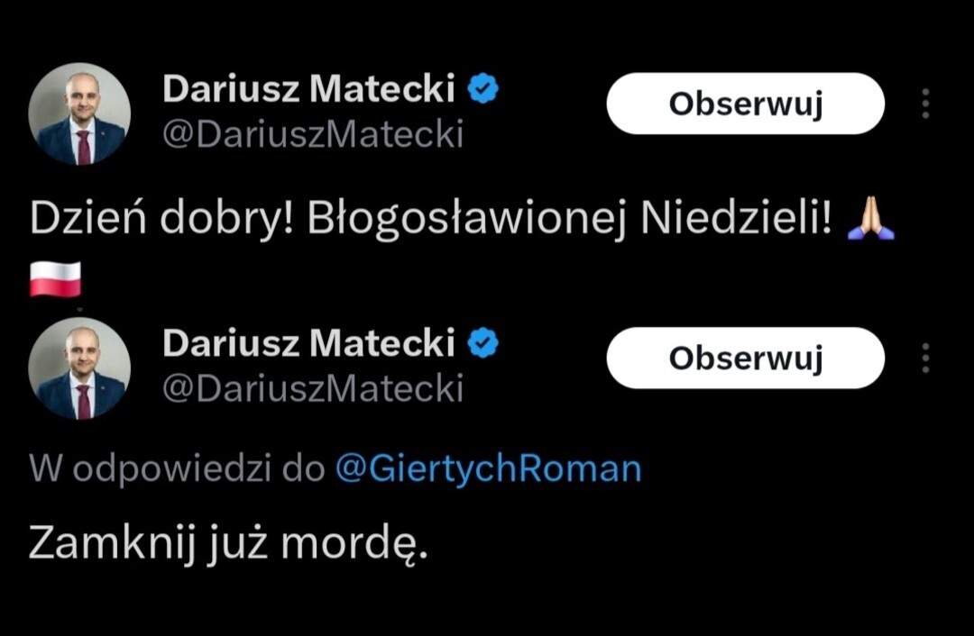
Task: Open the first tweet's three-dot more menu
Action: point(925,104)
